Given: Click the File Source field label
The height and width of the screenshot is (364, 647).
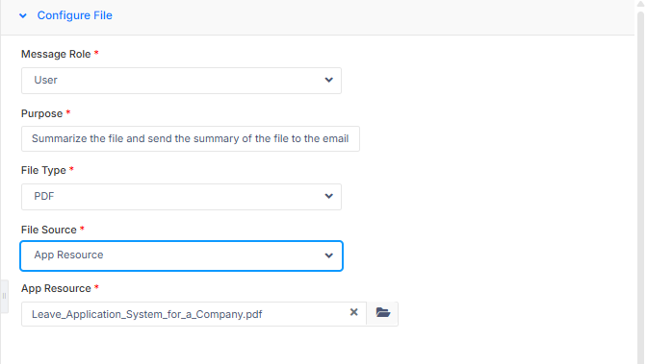Looking at the screenshot, I should (x=49, y=230).
